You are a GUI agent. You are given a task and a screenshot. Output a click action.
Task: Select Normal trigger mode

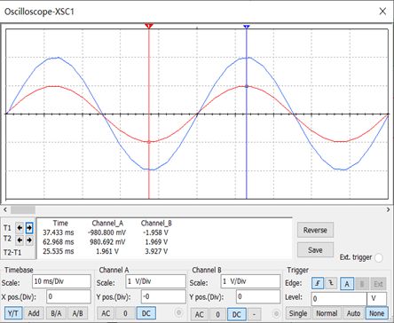[327, 313]
